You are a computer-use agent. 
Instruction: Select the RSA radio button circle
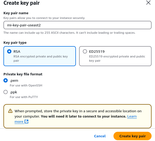pyautogui.click(x=9, y=51)
